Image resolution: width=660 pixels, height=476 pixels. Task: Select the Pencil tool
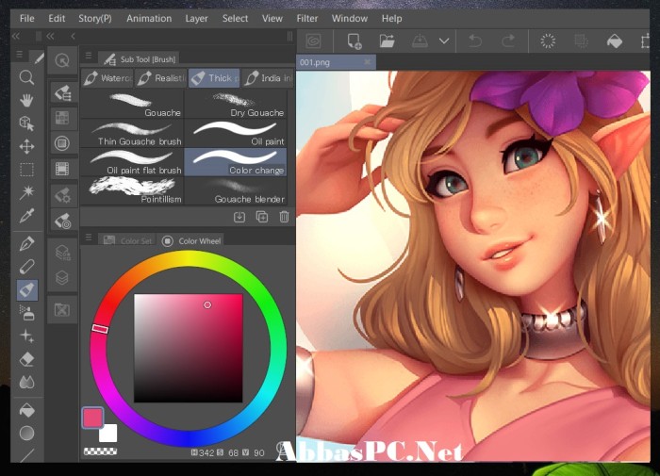point(26,267)
